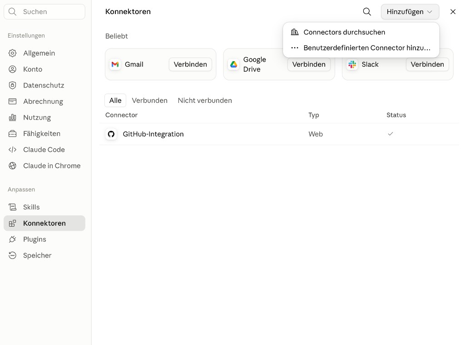
Task: Open Konto settings
Action: (x=45, y=69)
